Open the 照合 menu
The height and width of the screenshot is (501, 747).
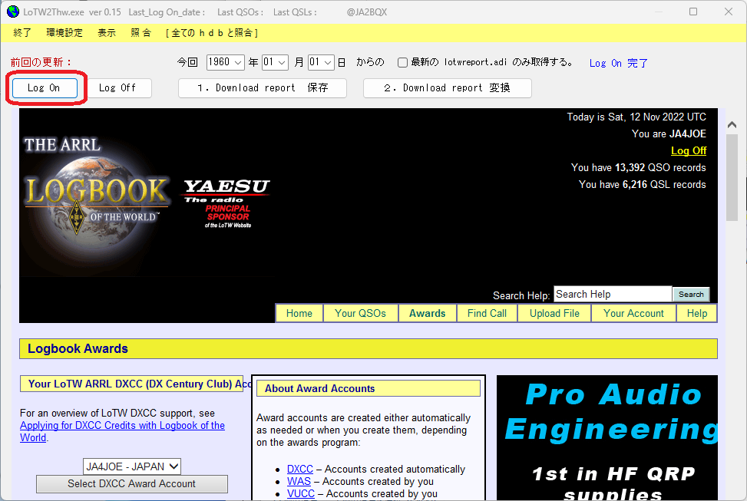[x=141, y=33]
